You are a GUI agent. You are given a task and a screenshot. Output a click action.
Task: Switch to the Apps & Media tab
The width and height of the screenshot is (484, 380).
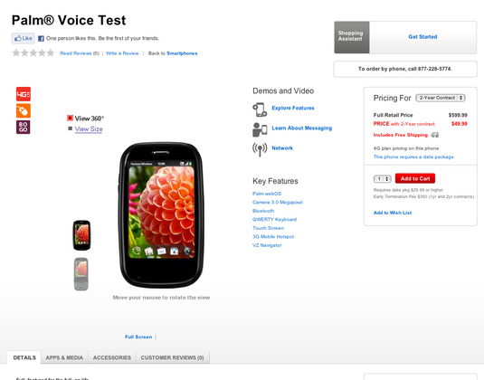(64, 357)
